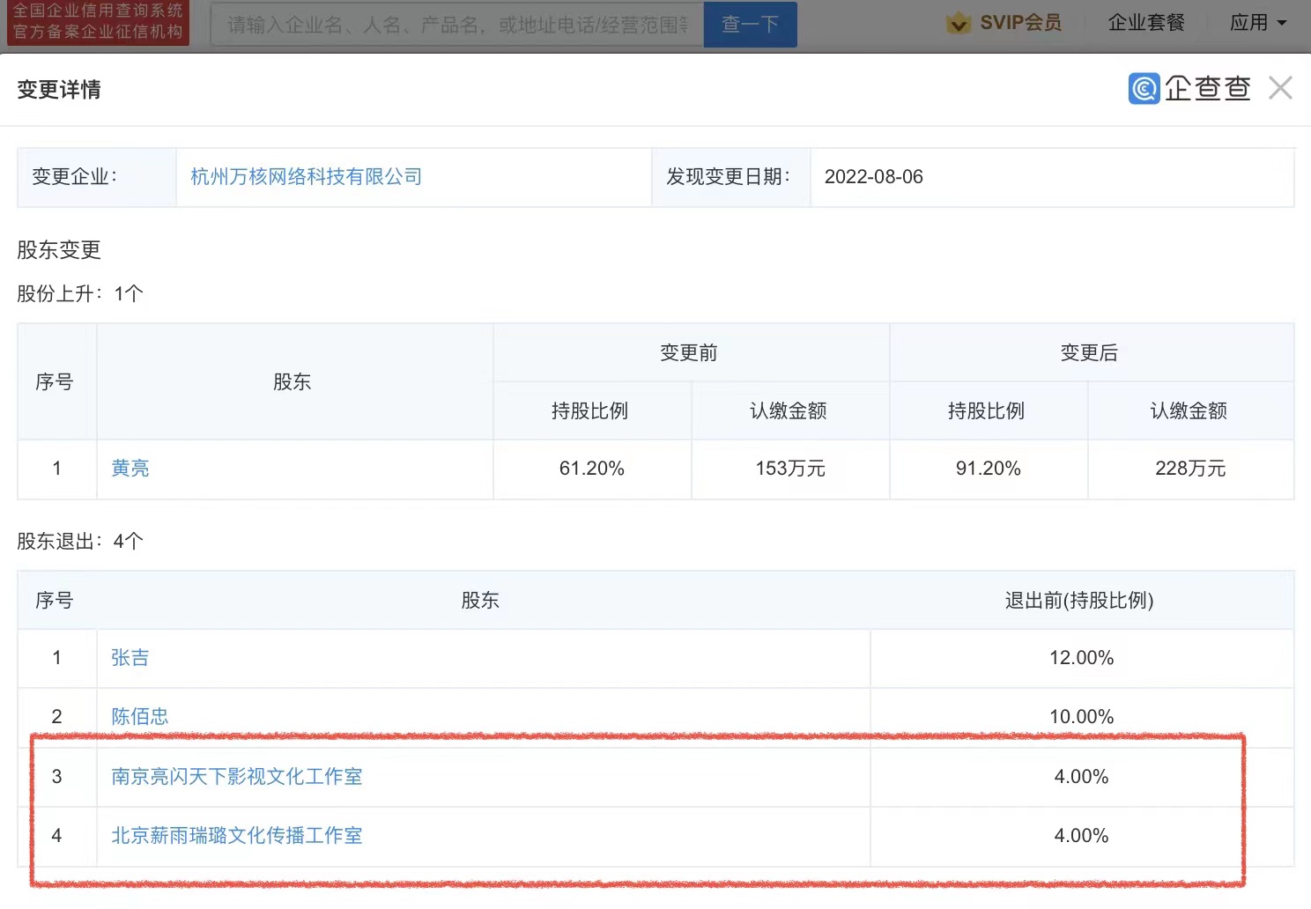Viewport: 1311px width, 909px height.
Task: Focus the company name search field
Action: point(457,24)
